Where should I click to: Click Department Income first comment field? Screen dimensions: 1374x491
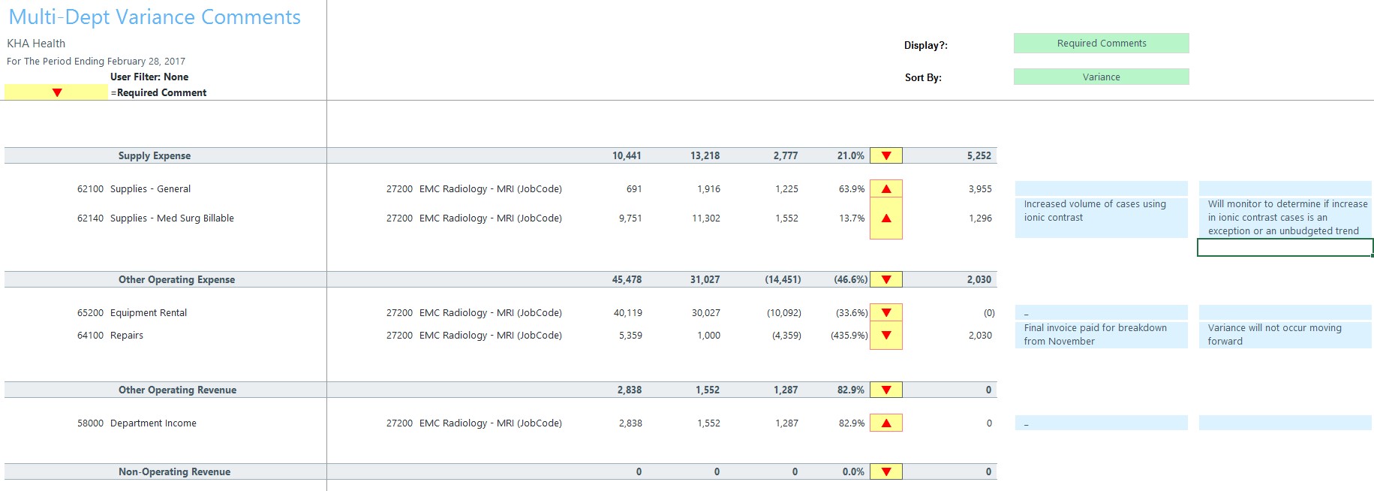point(1101,423)
